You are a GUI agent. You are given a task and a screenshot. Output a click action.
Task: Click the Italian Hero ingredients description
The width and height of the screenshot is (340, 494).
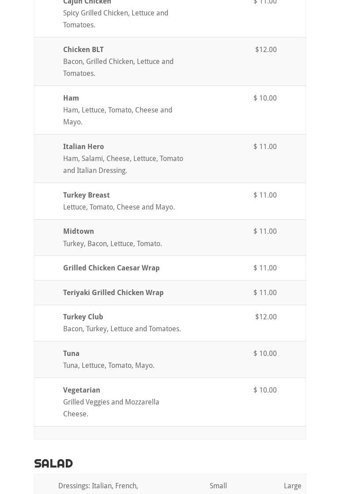click(x=123, y=165)
